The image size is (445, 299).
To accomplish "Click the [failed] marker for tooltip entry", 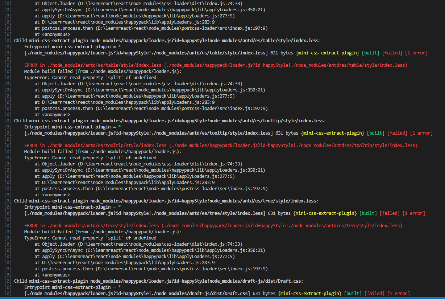I will tap(397, 133).
